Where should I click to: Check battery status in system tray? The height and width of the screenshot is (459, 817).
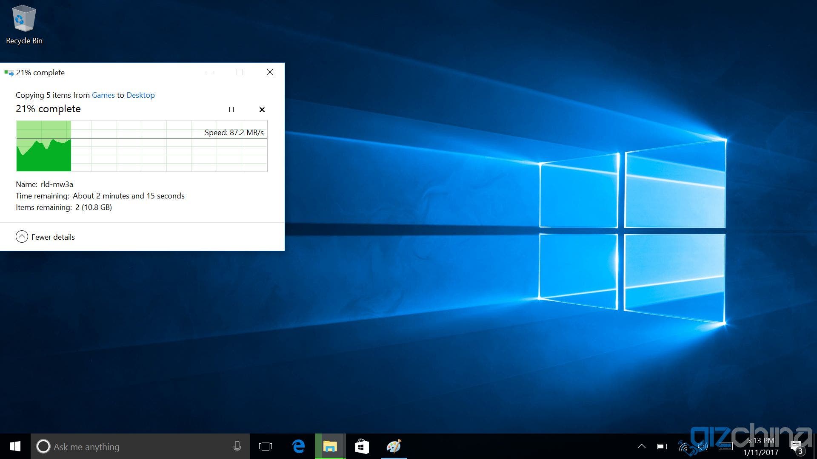pos(662,446)
